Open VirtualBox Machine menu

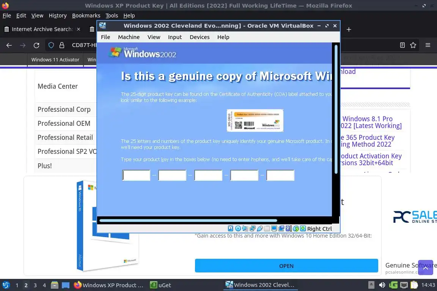129,37
